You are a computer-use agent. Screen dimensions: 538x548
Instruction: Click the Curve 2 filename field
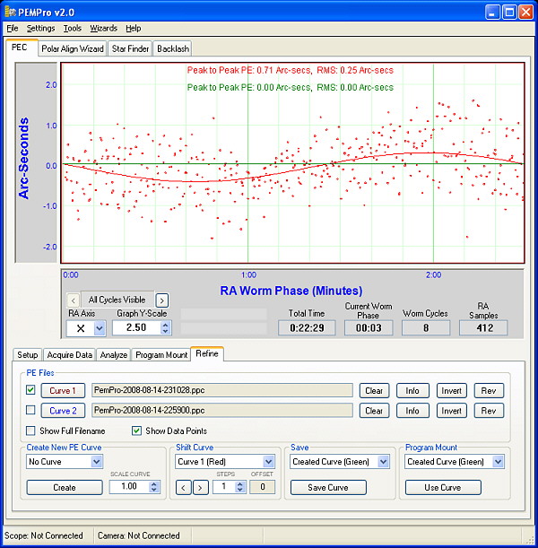[x=222, y=410]
